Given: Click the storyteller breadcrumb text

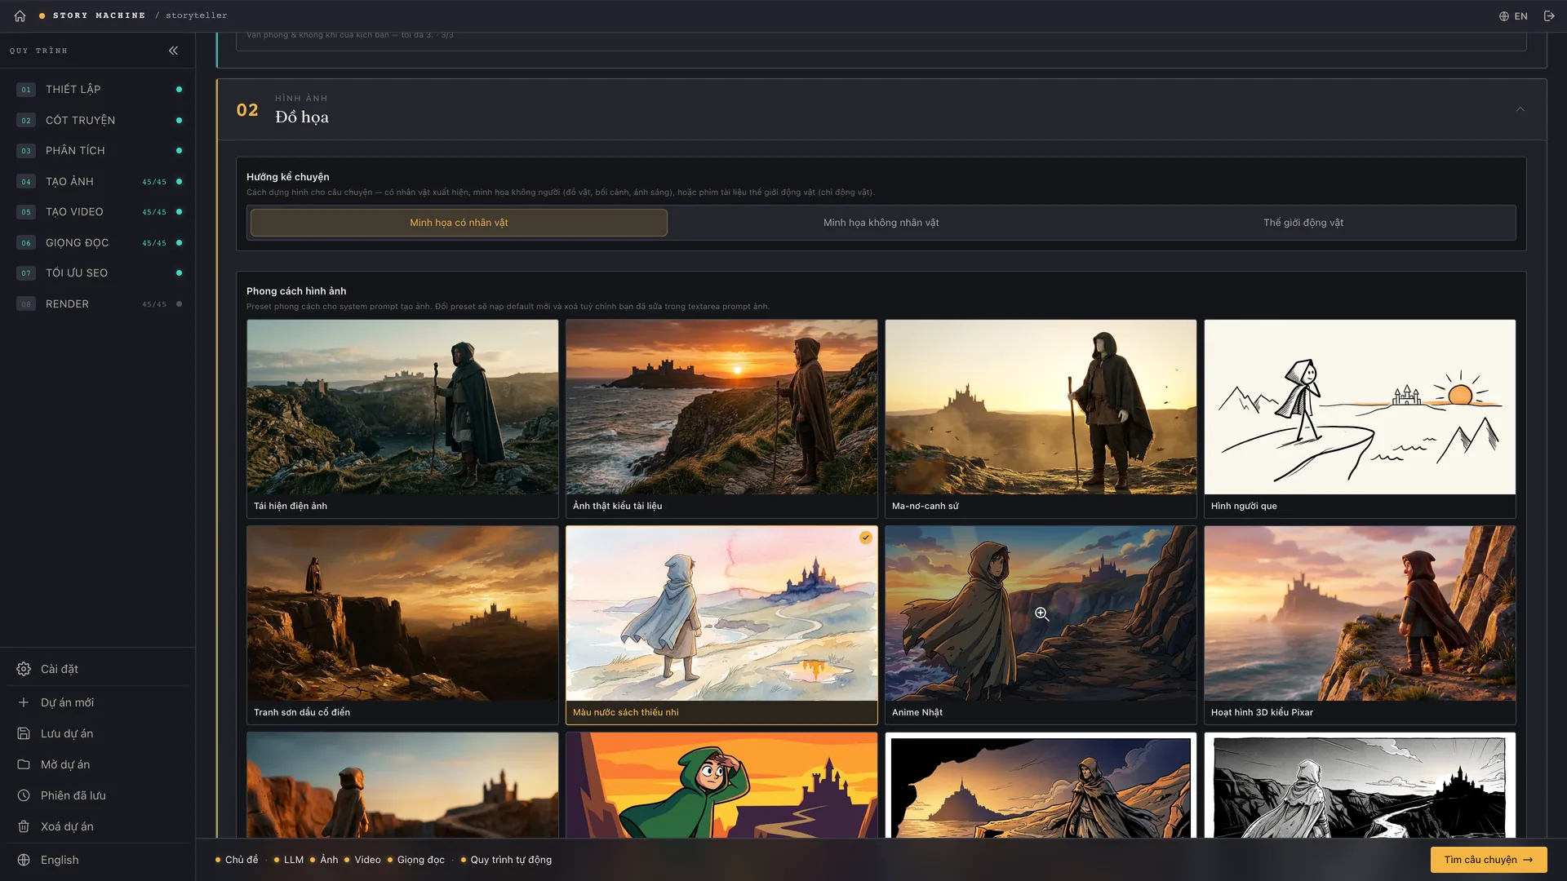Looking at the screenshot, I should tap(197, 15).
